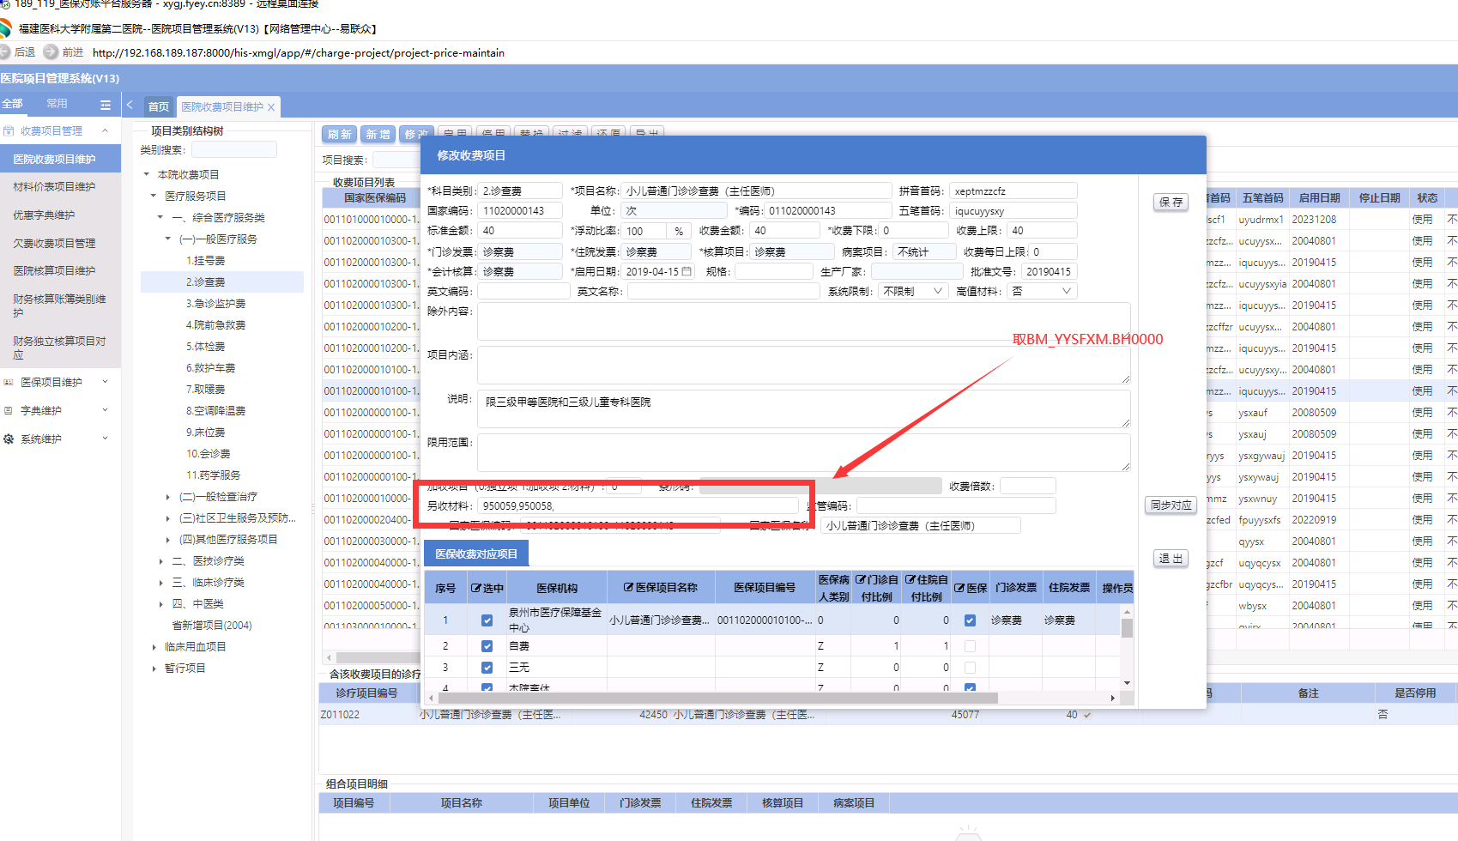This screenshot has width=1458, height=841.
Task: Open the 系统限制 dropdown
Action: 912,292
